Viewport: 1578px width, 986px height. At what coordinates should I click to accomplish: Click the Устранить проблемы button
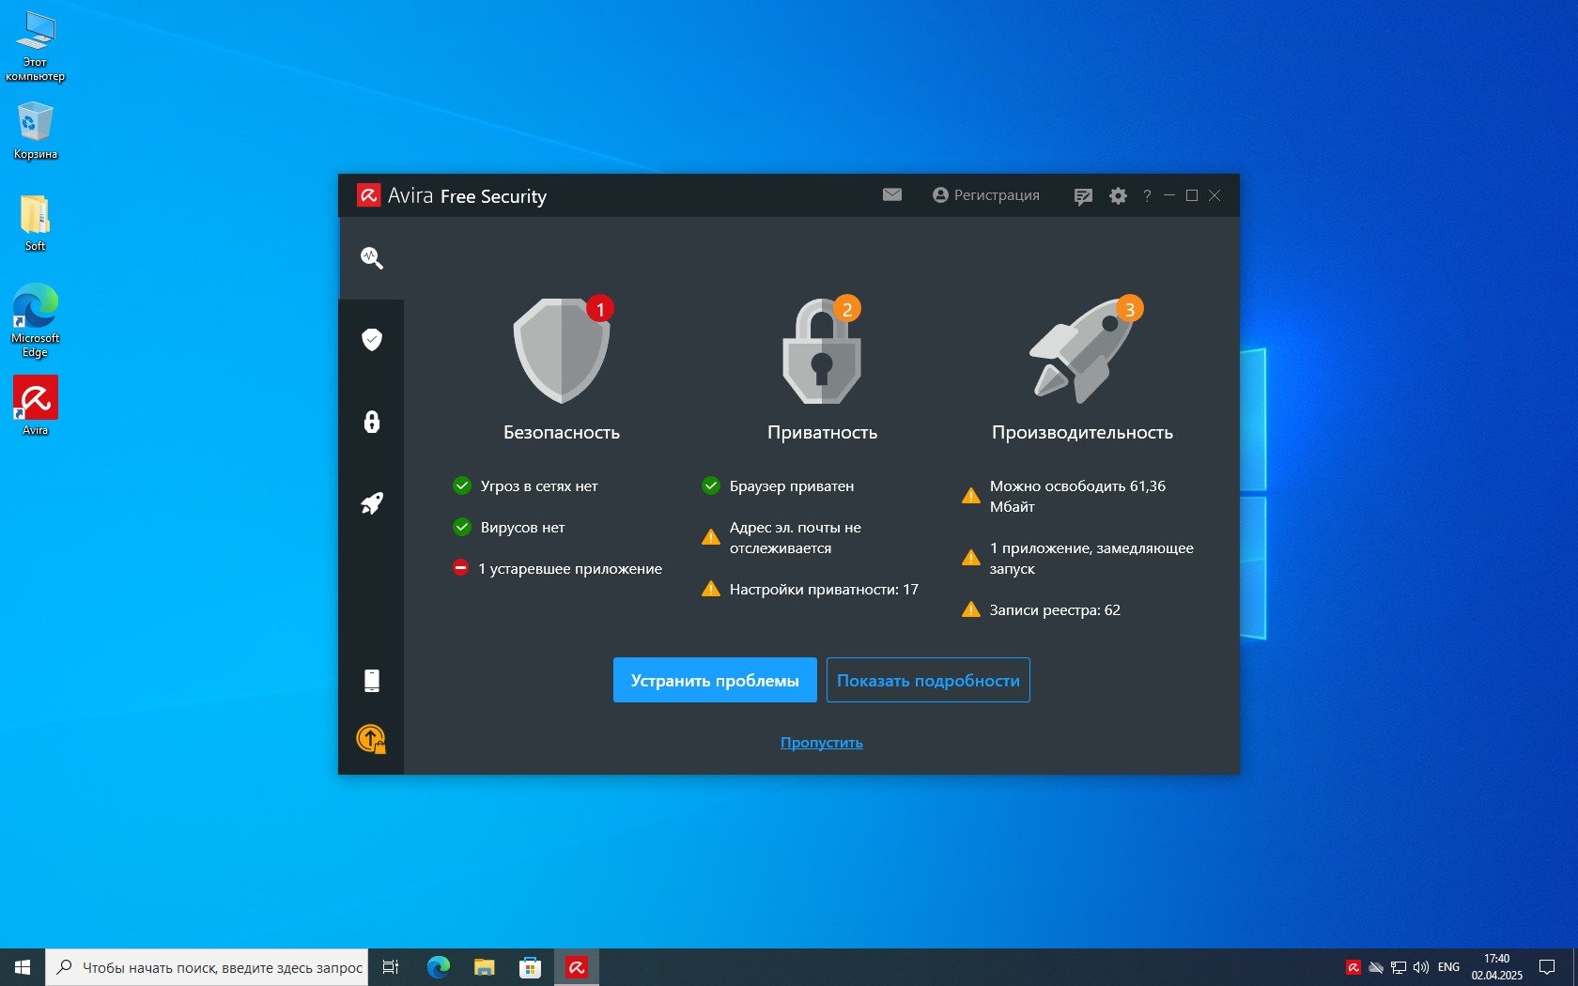click(x=715, y=680)
